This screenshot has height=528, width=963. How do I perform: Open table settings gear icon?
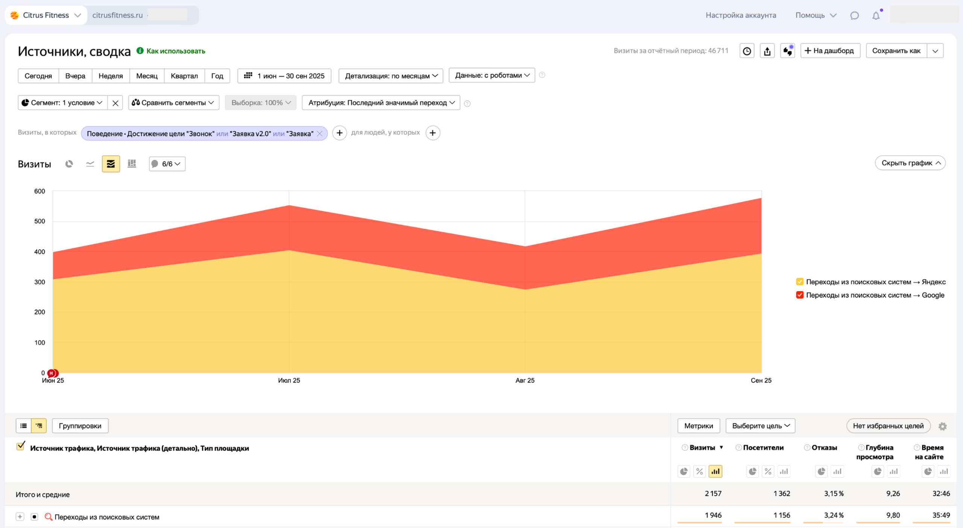942,426
